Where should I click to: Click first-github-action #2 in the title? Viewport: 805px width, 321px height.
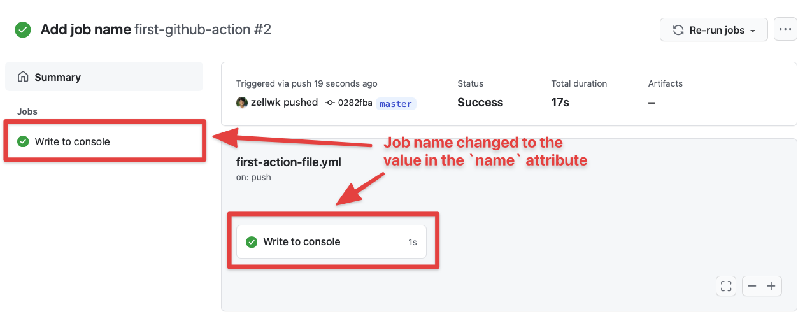coord(203,30)
